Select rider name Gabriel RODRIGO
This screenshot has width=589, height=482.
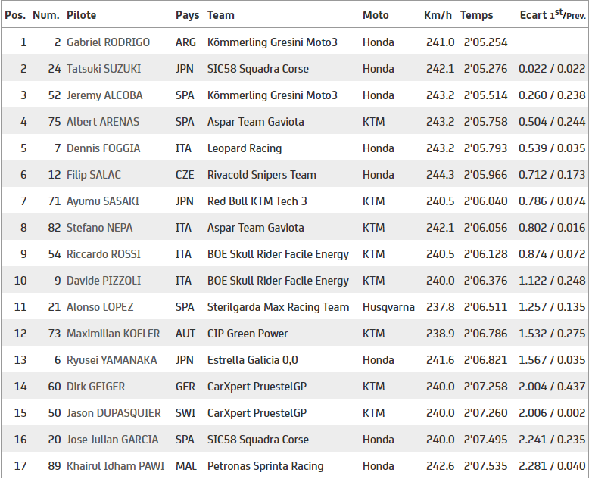pyautogui.click(x=108, y=42)
